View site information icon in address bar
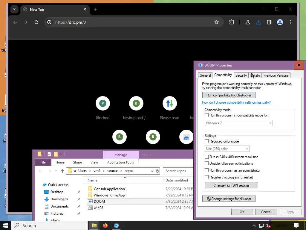306x230 pixels. (x=49, y=22)
